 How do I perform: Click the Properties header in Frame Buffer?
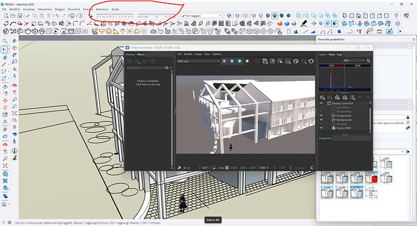coord(326,138)
